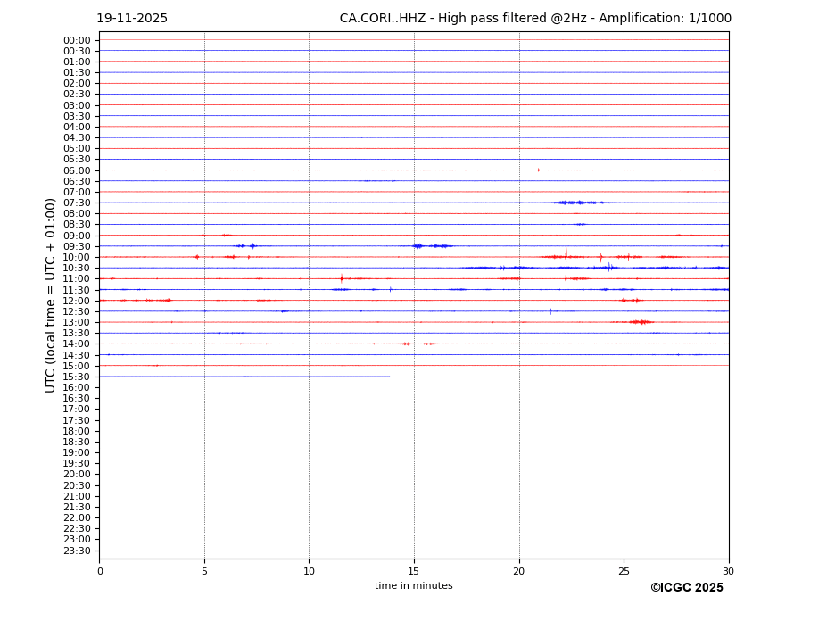Click the date label 19-11-2025
Image resolution: width=827 pixels, height=621 pixels.
click(x=132, y=19)
